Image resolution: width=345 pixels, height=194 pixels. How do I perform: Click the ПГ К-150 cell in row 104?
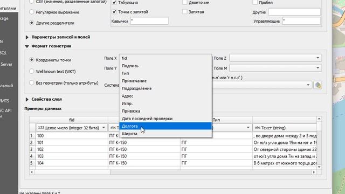[144, 163]
